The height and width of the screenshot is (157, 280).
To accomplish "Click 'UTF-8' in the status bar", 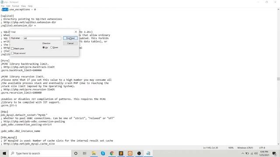I will coord(262,148).
